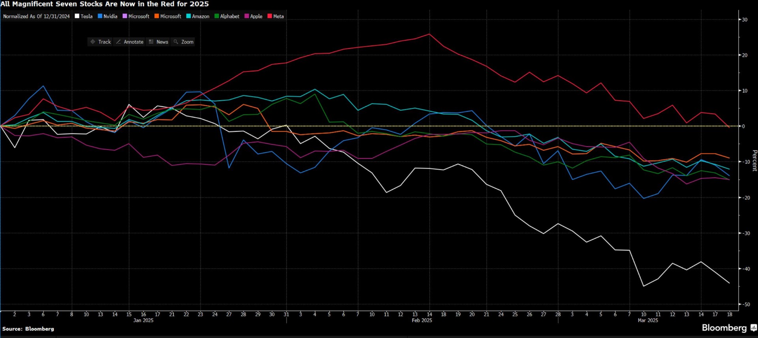Click the 'Mar 2025' axis label

pos(648,320)
